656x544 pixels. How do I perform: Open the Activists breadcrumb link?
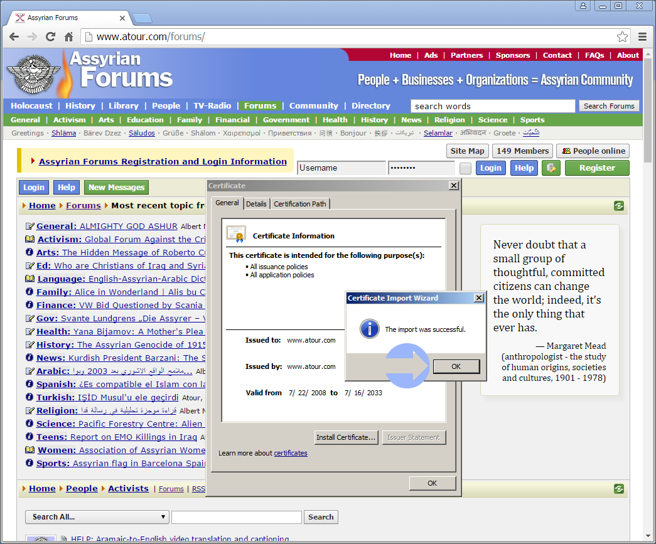[x=128, y=488]
